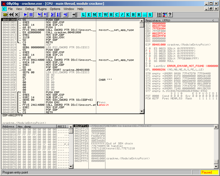Viewport: 220px width, 176px height.
Task: Select disassembly line at address 00401000
Action: [x=71, y=20]
